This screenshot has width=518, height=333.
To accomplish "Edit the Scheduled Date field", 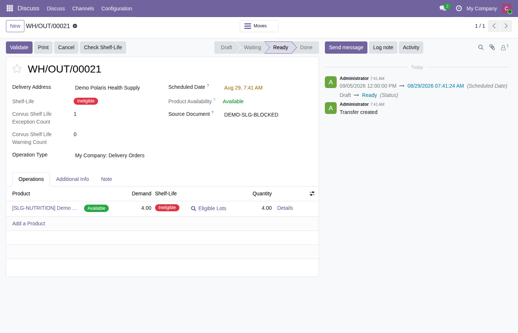I will pyautogui.click(x=268, y=88).
